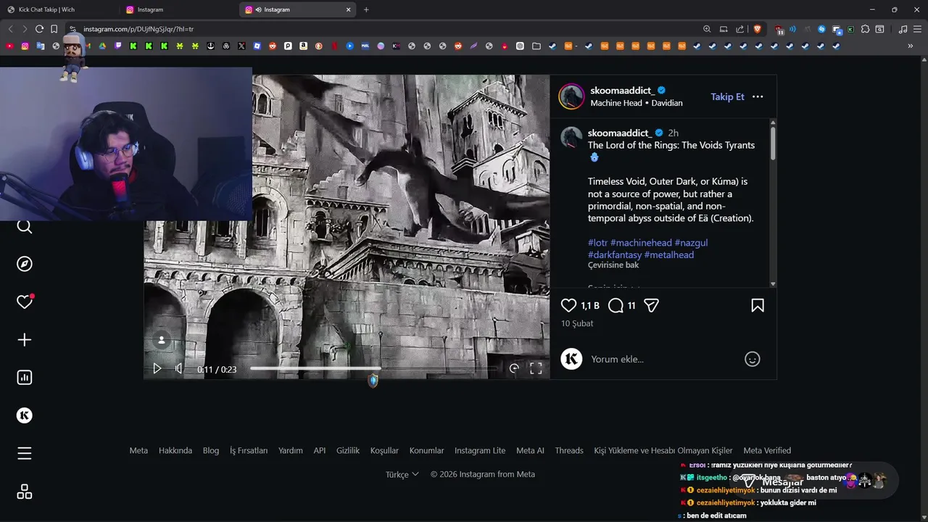This screenshot has height=522, width=928.
Task: Open Gizlilik footer link
Action: pos(348,450)
